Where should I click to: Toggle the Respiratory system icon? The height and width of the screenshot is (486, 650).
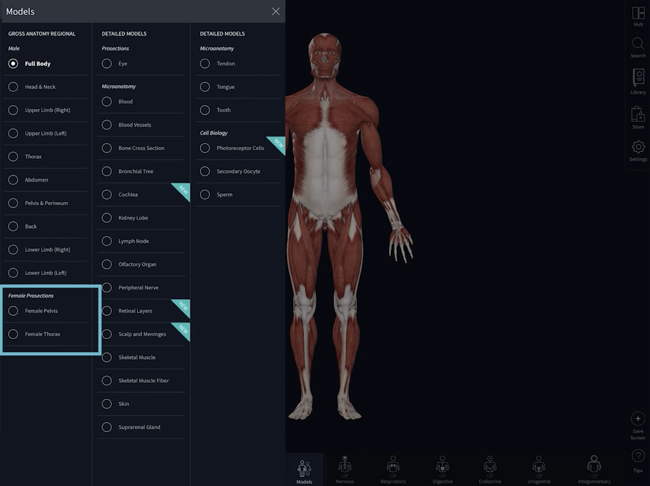tap(393, 465)
